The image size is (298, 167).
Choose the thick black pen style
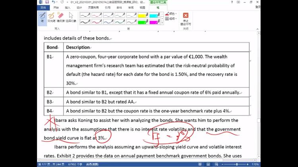pos(85,22)
